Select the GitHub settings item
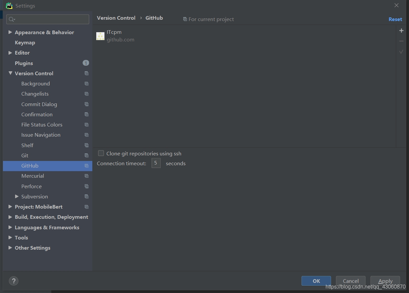This screenshot has height=293, width=409. point(48,166)
